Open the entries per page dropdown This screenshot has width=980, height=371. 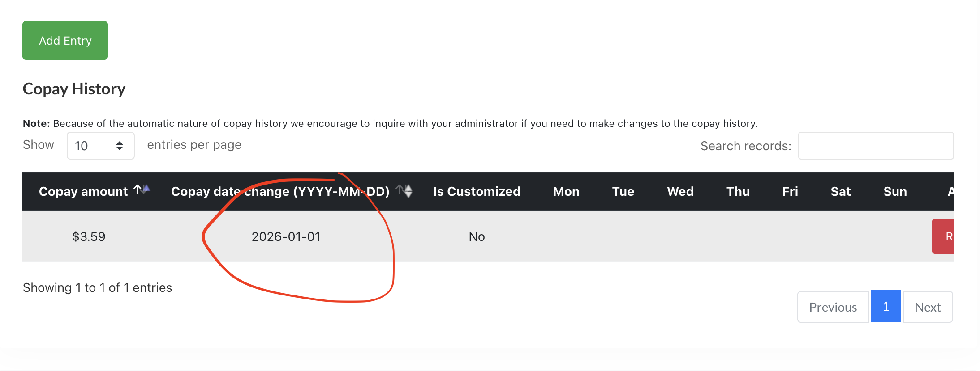click(100, 146)
